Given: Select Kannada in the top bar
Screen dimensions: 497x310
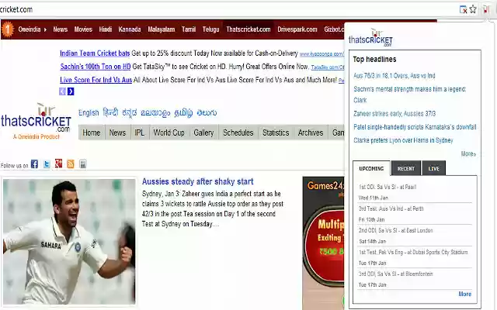Looking at the screenshot, I should pyautogui.click(x=130, y=29).
